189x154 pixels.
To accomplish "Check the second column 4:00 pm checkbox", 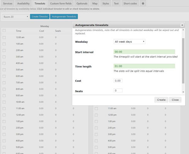I will point(96,141).
